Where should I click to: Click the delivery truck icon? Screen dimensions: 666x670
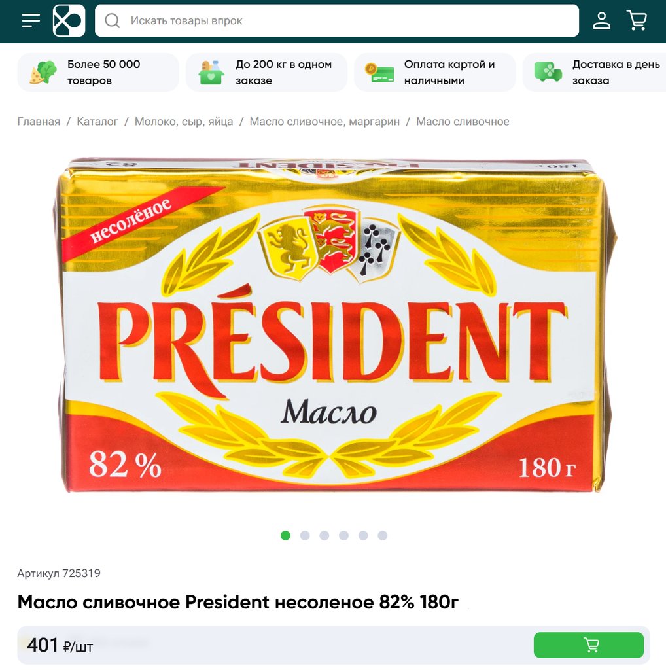(x=548, y=72)
